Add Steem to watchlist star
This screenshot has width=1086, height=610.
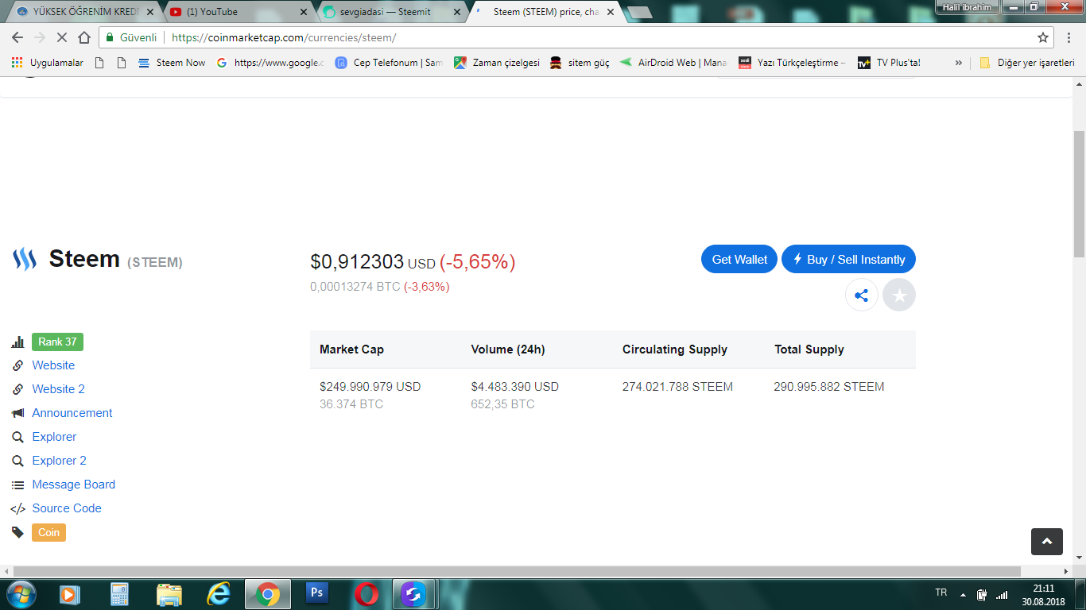(899, 295)
